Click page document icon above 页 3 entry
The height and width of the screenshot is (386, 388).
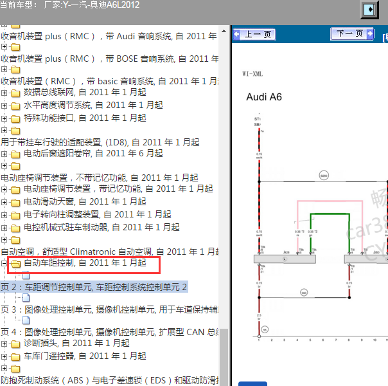tap(26, 298)
